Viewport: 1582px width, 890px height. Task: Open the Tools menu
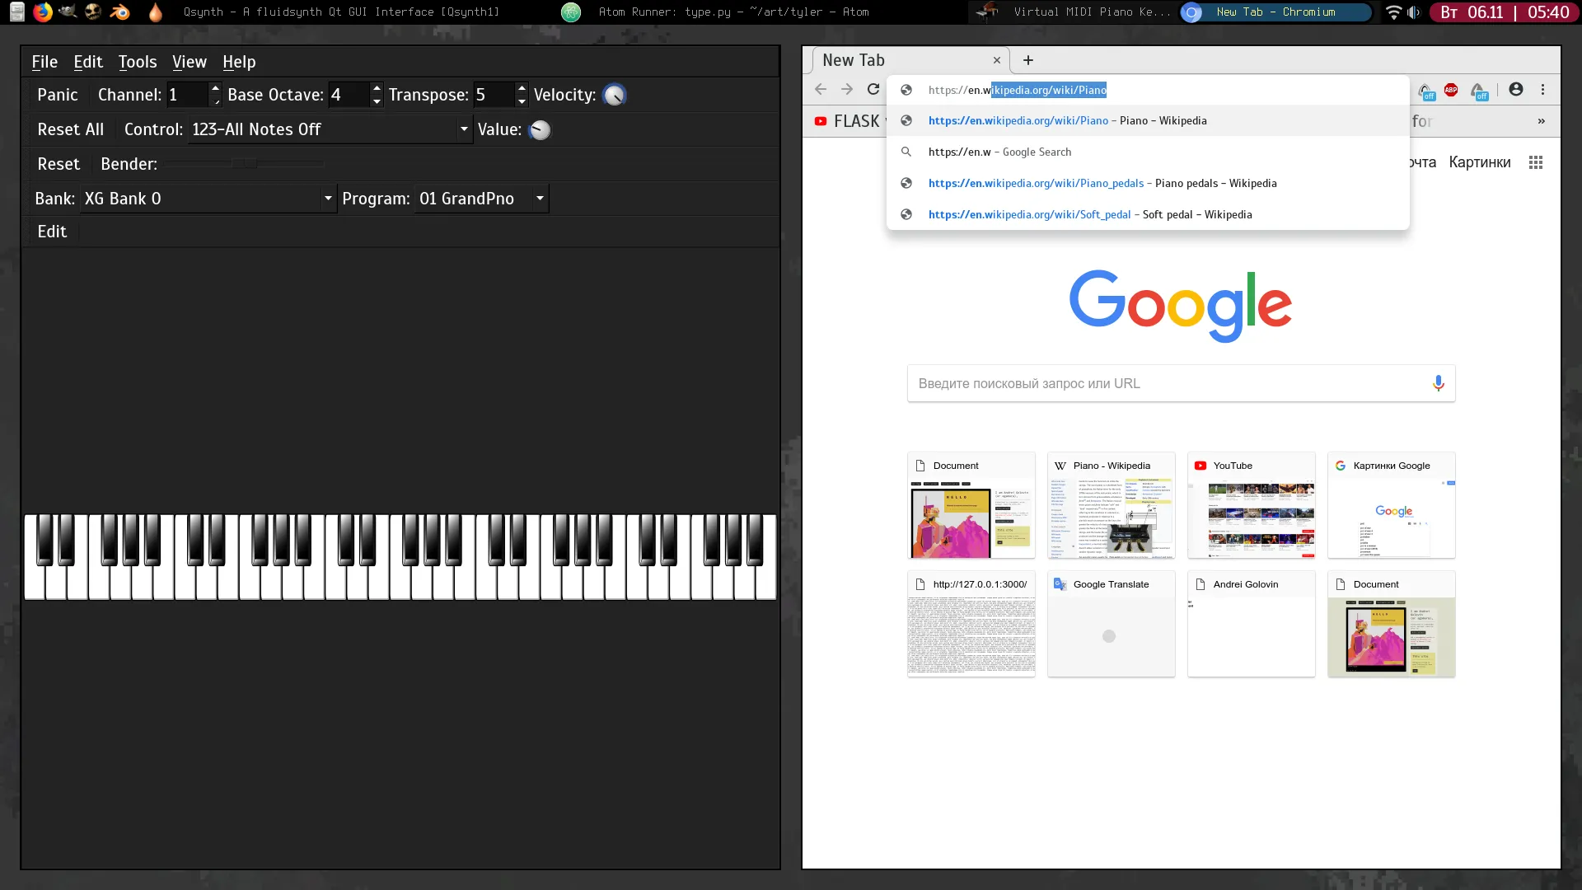[137, 62]
